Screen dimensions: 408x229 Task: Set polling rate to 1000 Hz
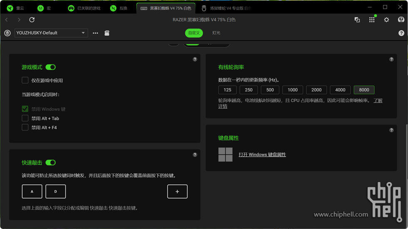point(293,90)
